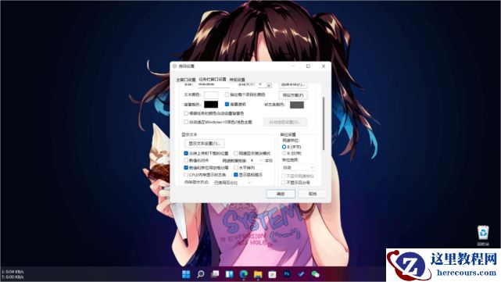Screen dimensions: 501x282
Task: Open Task View on the taskbar
Action: (x=215, y=274)
